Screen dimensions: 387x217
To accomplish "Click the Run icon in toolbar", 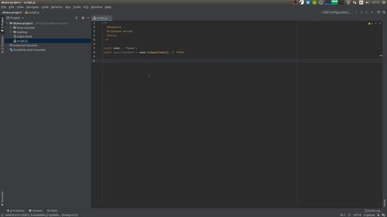I will pyautogui.click(x=356, y=12).
